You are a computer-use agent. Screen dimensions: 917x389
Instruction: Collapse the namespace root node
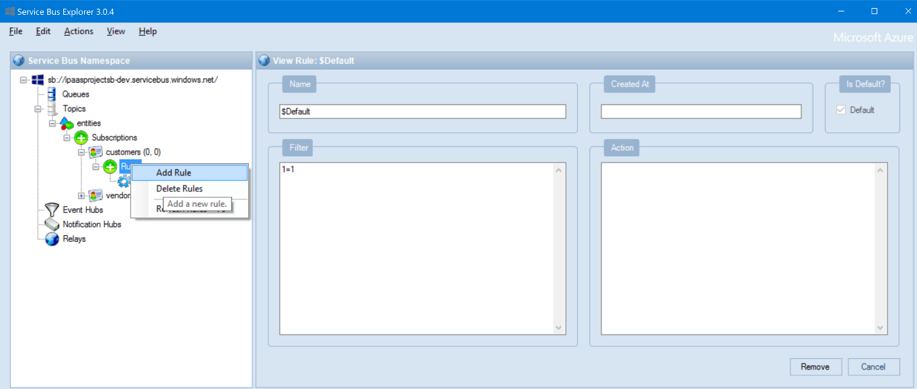click(24, 80)
